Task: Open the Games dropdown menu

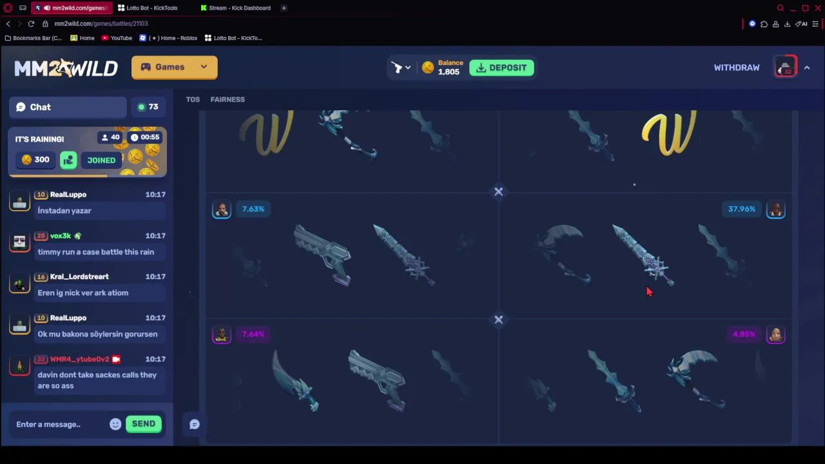Action: tap(174, 67)
